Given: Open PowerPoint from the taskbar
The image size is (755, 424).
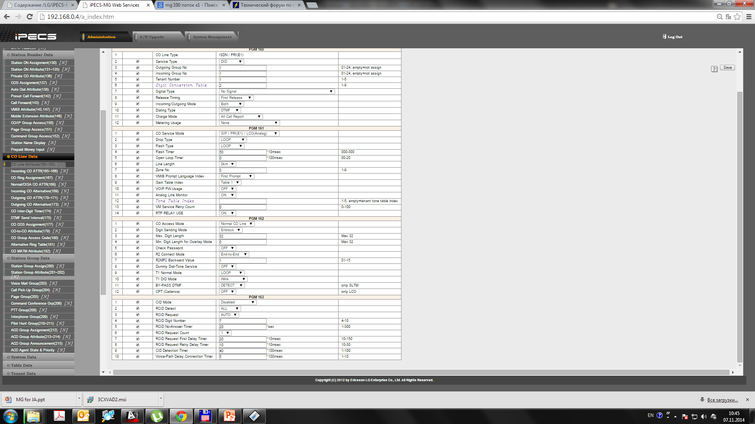Looking at the screenshot, I should click(x=230, y=416).
